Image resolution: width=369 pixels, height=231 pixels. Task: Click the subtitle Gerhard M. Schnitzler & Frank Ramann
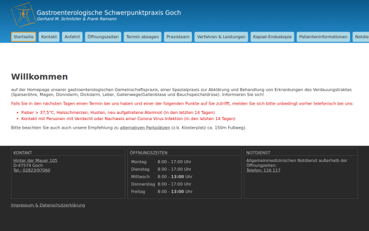pyautogui.click(x=77, y=19)
